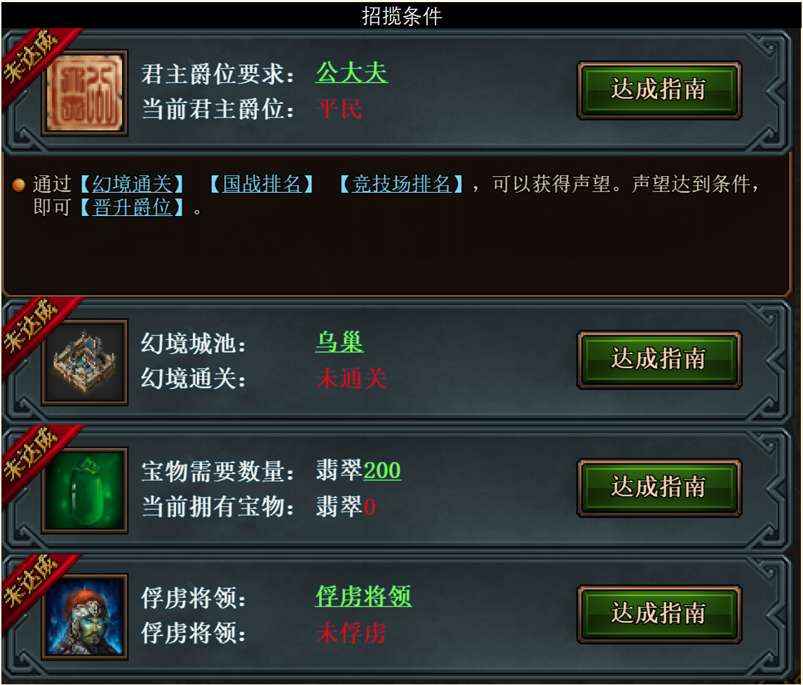Follow the 国战排名 link

tap(262, 184)
